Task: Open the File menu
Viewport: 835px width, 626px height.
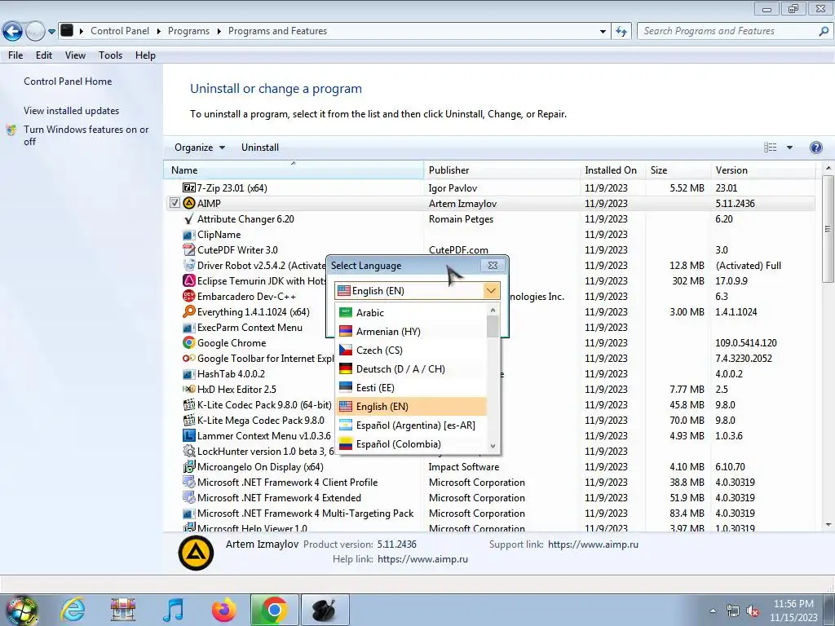Action: (15, 55)
